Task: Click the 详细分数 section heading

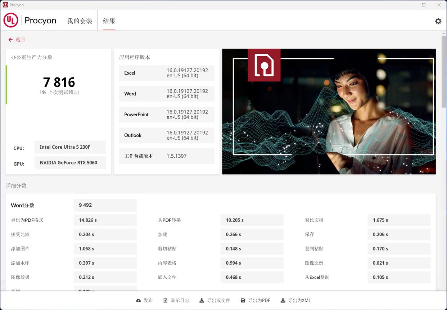Action: pyautogui.click(x=16, y=186)
